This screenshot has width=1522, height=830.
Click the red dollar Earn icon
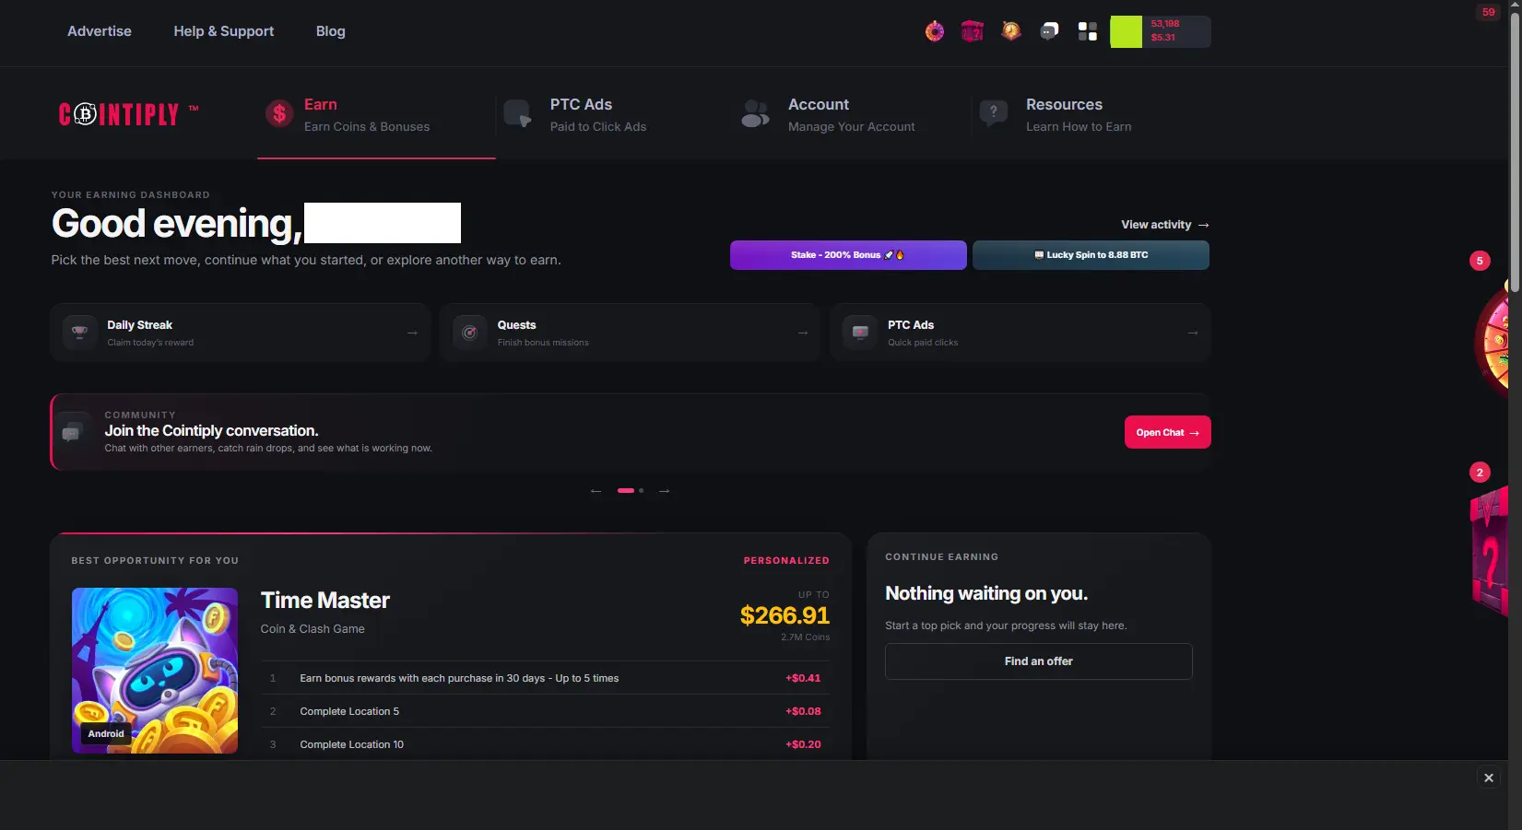279,114
